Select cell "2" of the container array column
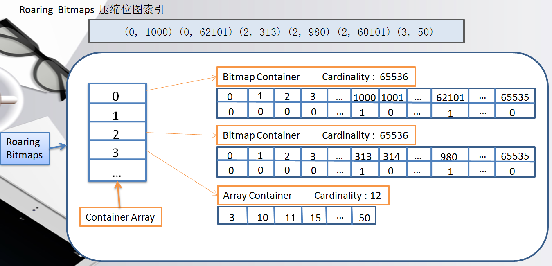The width and height of the screenshot is (552, 266). [x=117, y=131]
